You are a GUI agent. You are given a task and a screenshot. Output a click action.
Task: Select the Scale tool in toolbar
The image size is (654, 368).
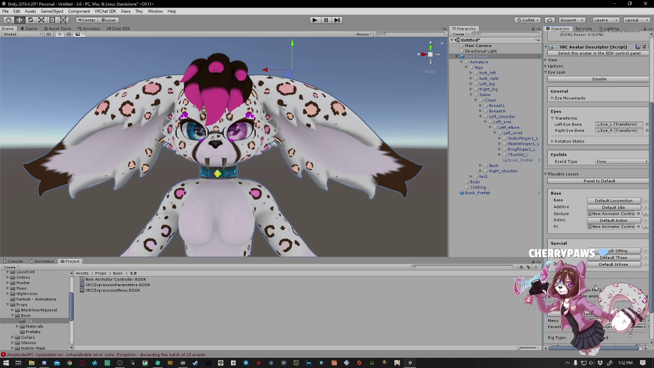(41, 20)
